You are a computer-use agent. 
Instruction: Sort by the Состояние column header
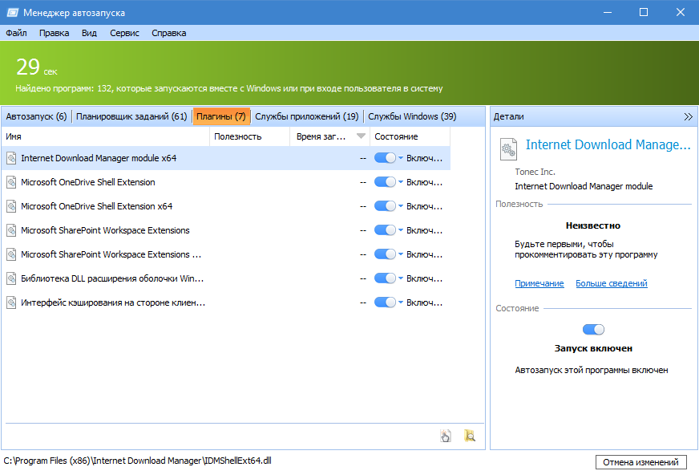click(x=410, y=136)
